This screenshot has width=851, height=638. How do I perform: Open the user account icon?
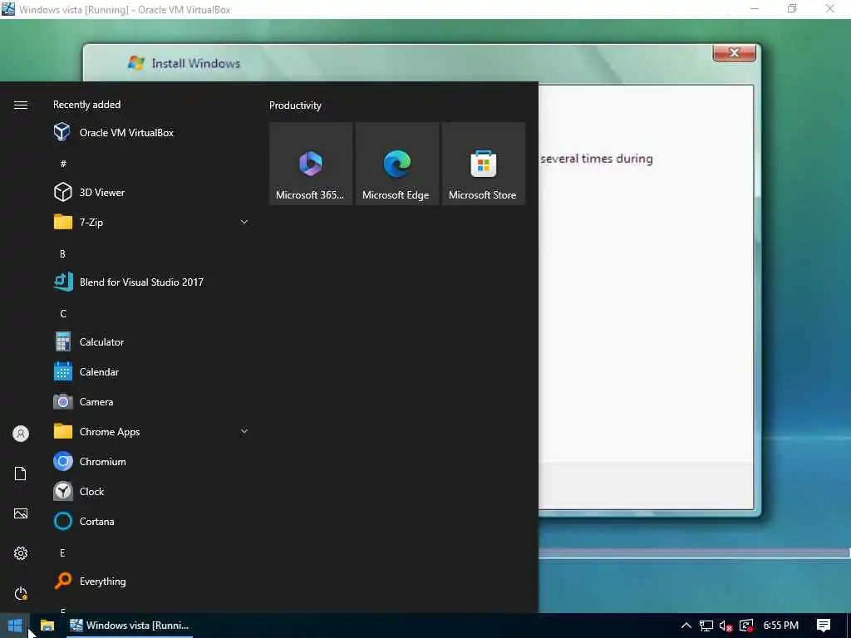(x=21, y=434)
